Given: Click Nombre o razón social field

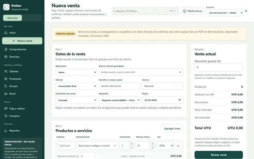Looking at the screenshot, I should [119, 86].
